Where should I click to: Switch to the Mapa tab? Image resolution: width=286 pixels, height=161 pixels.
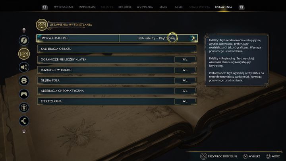pyautogui.click(x=163, y=7)
